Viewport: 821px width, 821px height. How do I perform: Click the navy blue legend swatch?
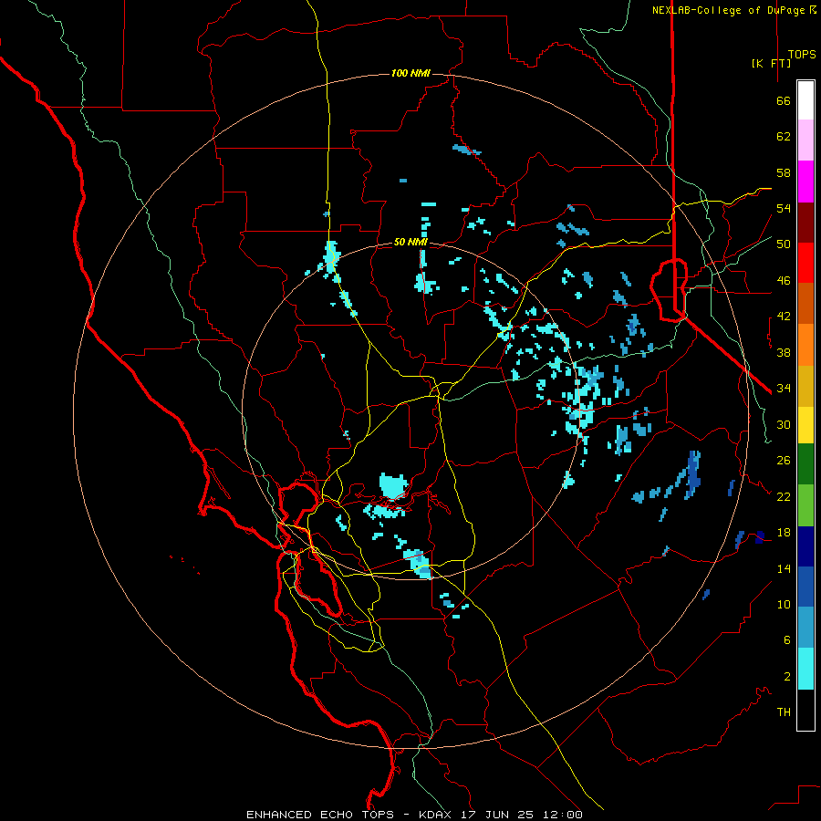[x=805, y=546]
